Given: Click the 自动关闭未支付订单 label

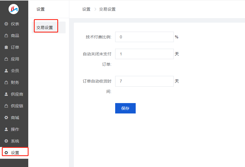Looking at the screenshot, I should pyautogui.click(x=97, y=59).
